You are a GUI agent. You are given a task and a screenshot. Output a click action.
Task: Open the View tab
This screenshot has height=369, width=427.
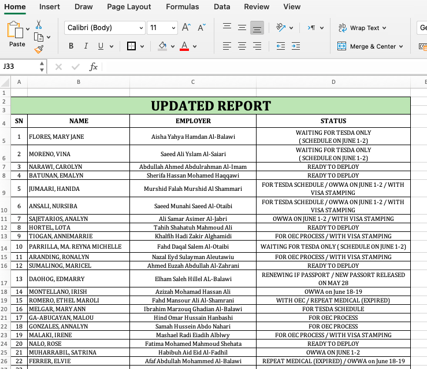292,7
